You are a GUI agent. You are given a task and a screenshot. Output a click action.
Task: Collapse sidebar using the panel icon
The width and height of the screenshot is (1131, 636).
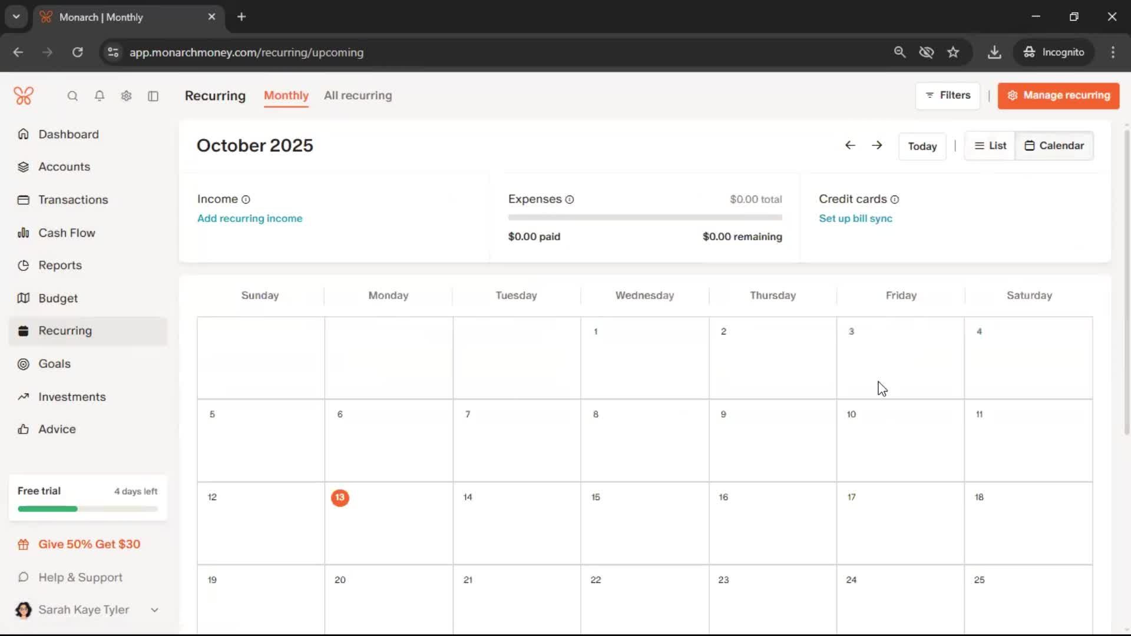153,96
